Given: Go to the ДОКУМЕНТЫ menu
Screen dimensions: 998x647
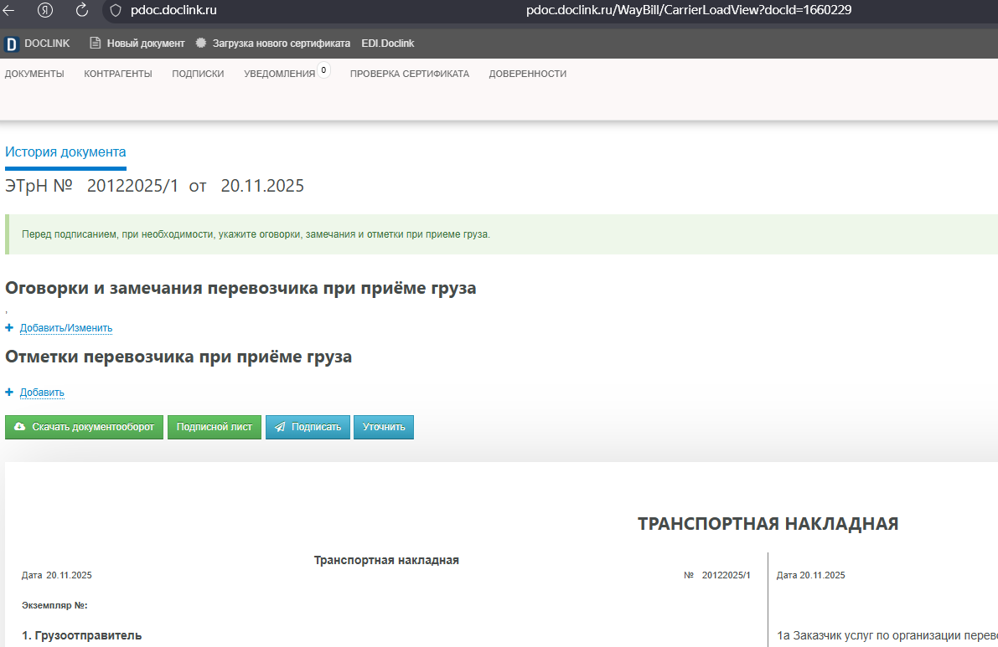Looking at the screenshot, I should 34,74.
